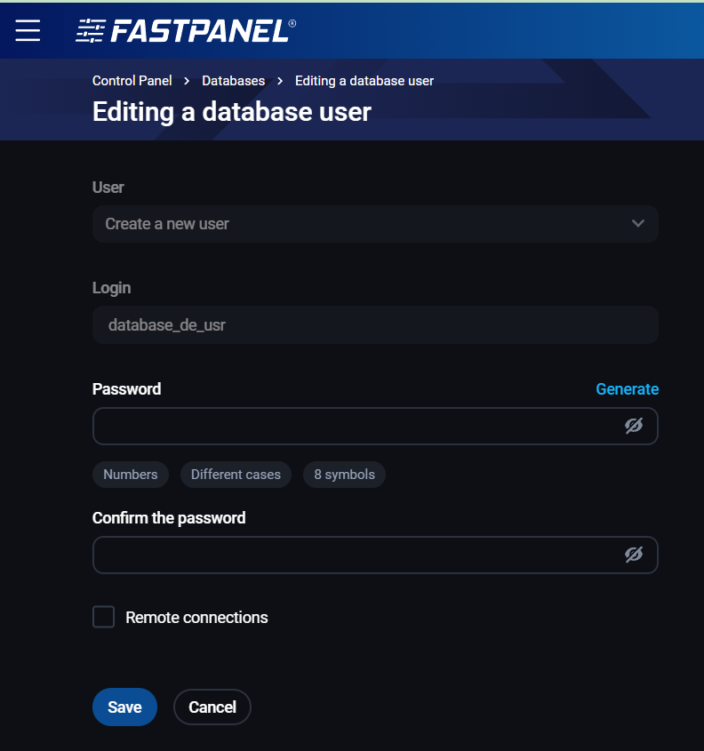Click the FASTPANEL logo

coord(186,31)
